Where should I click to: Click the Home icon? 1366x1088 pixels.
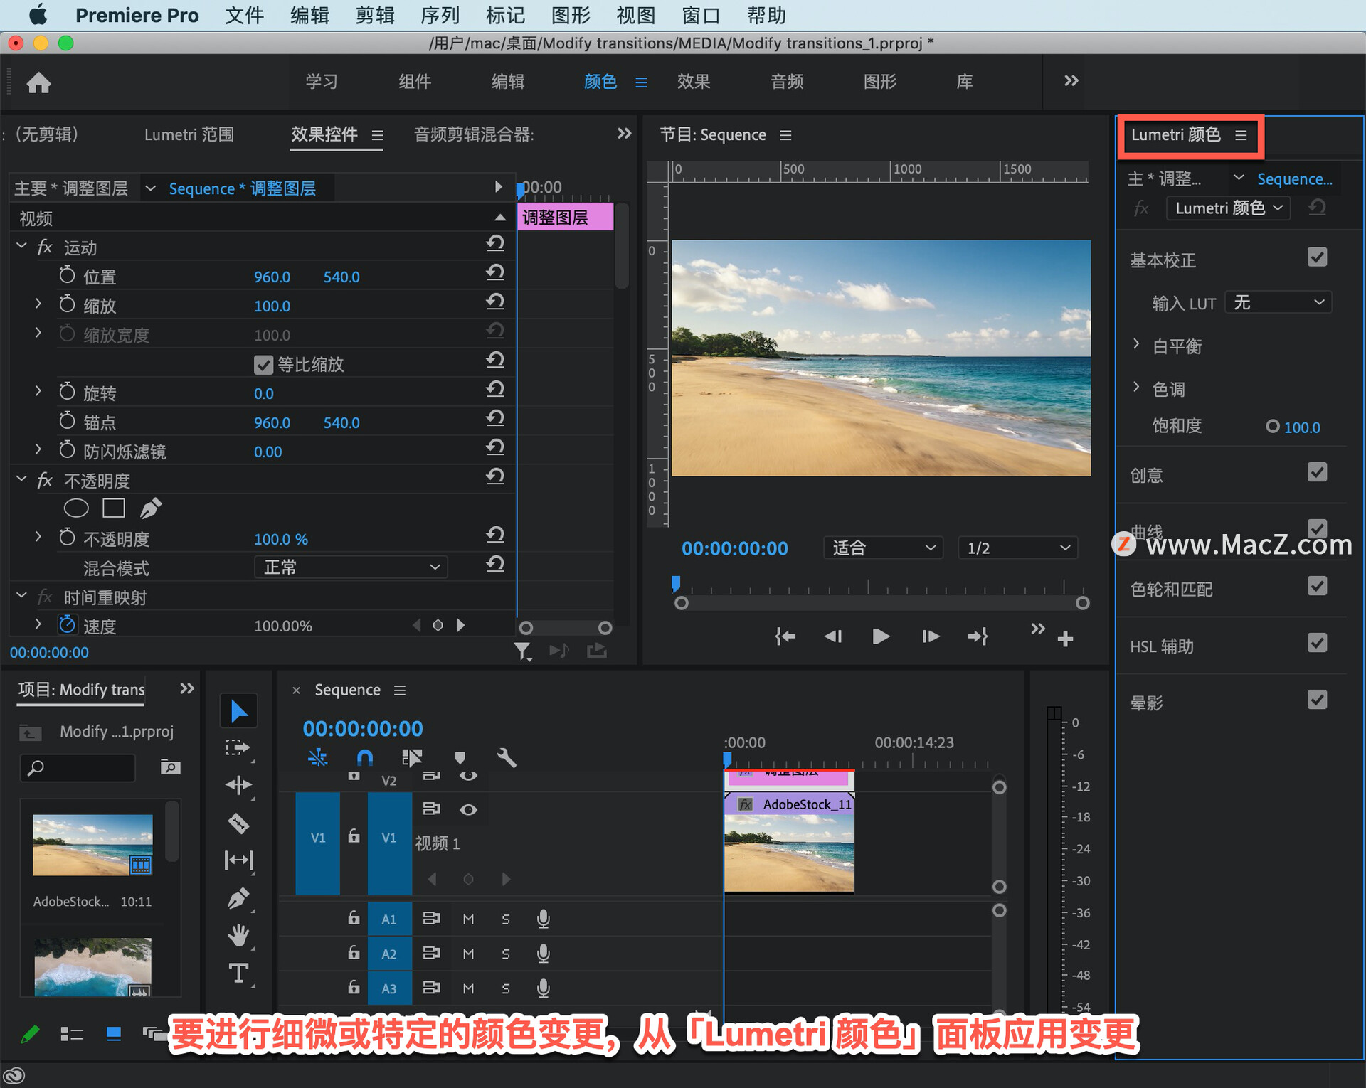click(x=38, y=82)
